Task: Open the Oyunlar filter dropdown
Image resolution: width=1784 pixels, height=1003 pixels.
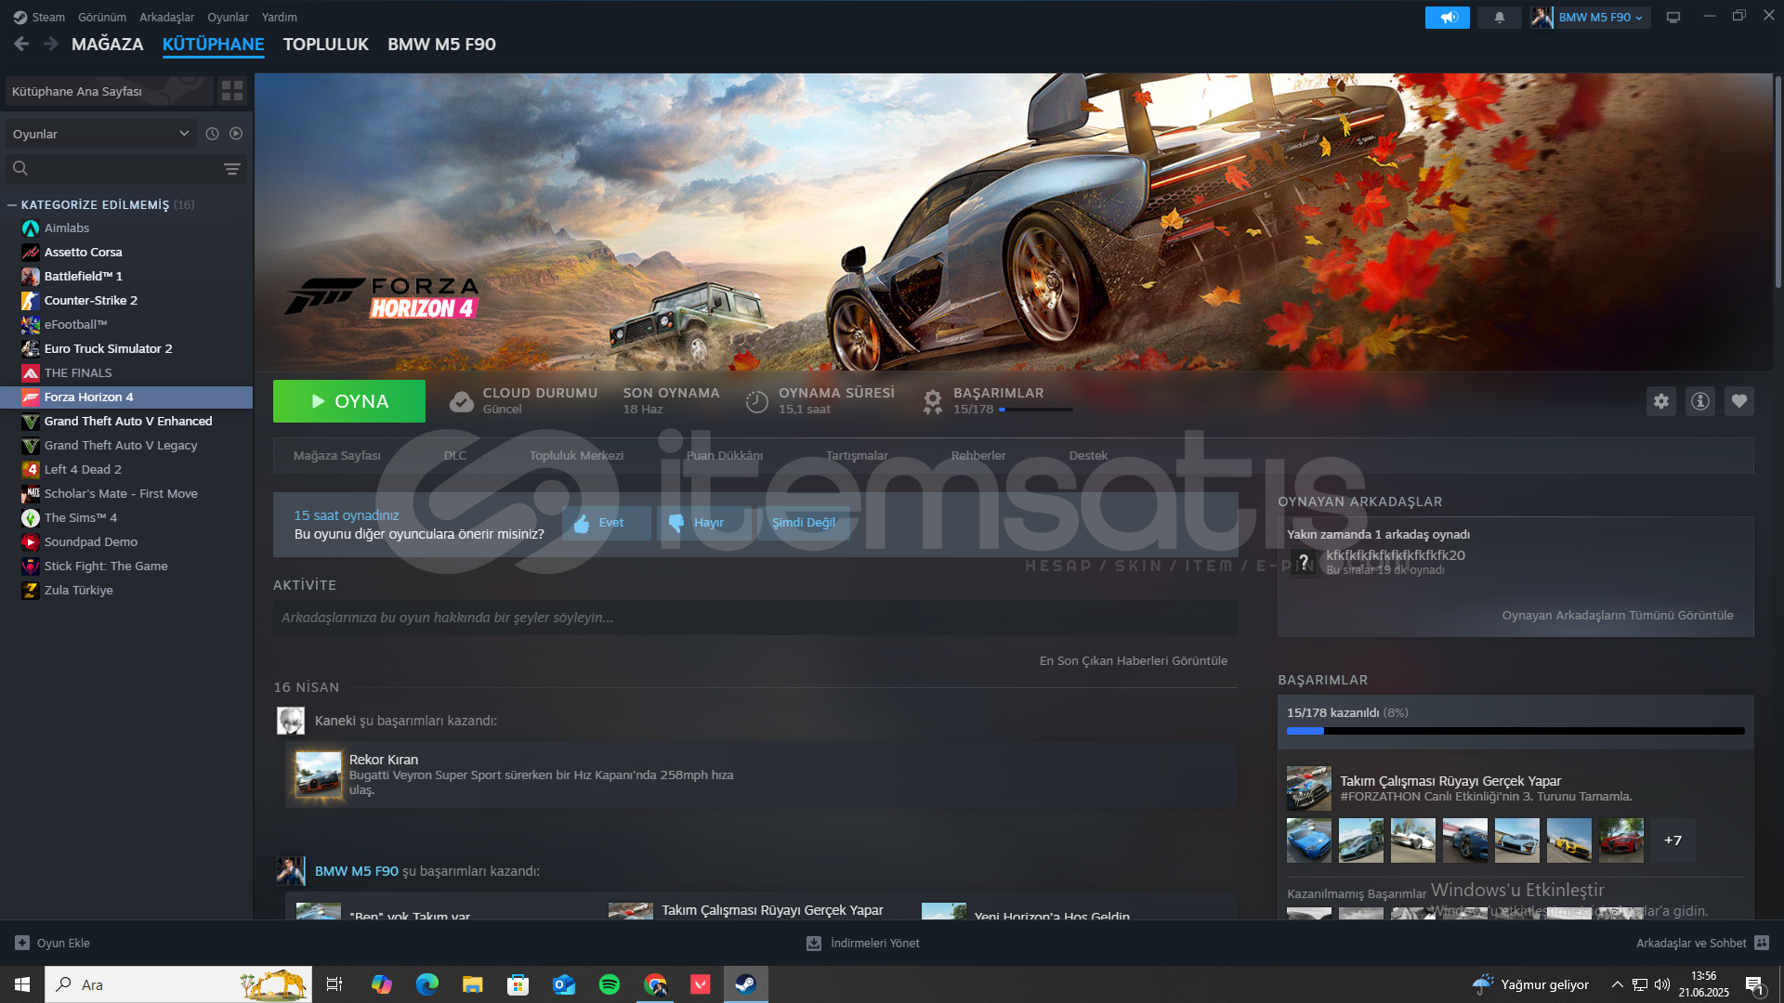Action: [100, 134]
